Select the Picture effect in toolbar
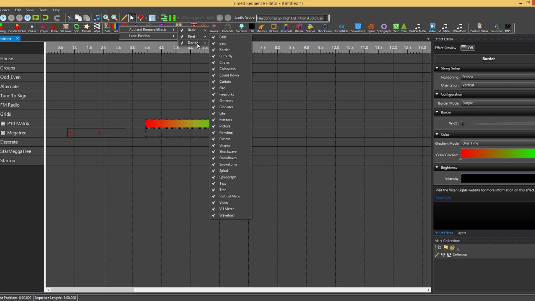The width and height of the screenshot is (535, 301). click(x=273, y=28)
